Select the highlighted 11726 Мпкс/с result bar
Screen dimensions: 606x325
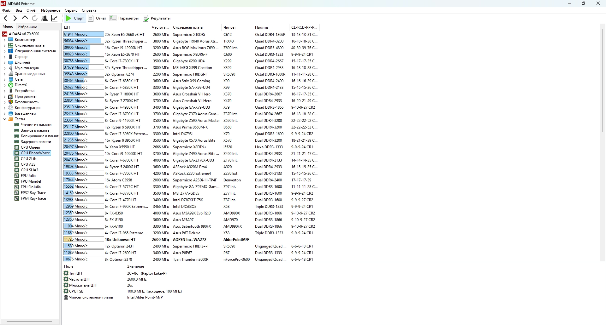pos(84,239)
